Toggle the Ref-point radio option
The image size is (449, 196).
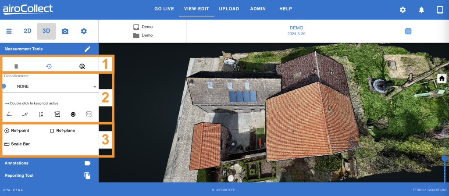(x=7, y=131)
